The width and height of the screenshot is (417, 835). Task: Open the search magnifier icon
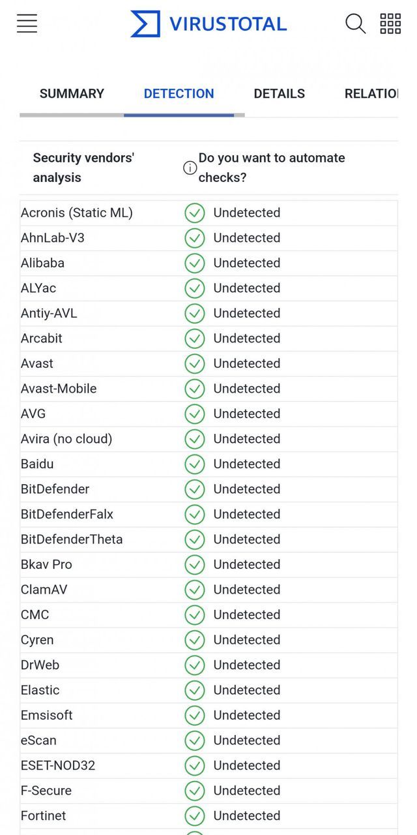click(x=355, y=23)
